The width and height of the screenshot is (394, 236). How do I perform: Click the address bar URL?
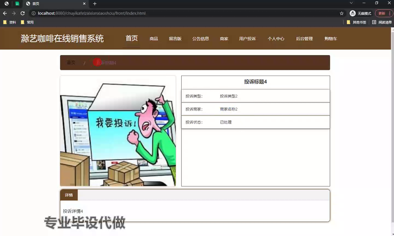[92, 13]
